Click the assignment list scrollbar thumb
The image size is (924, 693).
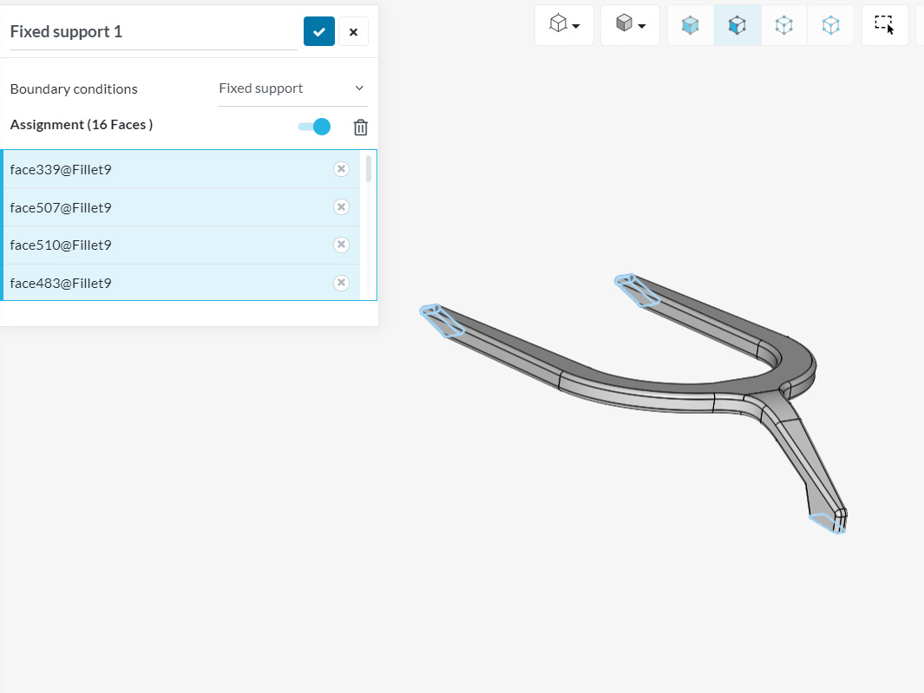click(x=369, y=168)
